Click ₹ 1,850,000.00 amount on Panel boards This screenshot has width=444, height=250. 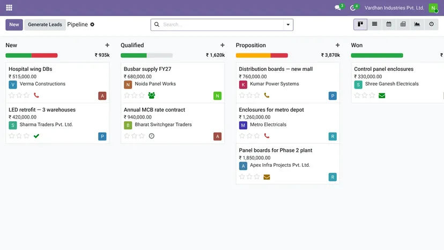pos(255,158)
